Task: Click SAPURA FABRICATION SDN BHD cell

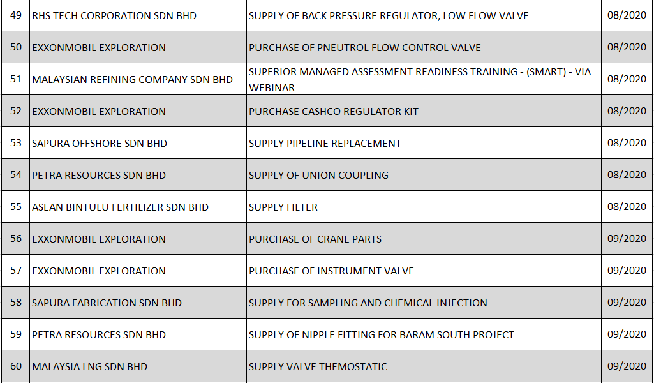Action: [107, 303]
